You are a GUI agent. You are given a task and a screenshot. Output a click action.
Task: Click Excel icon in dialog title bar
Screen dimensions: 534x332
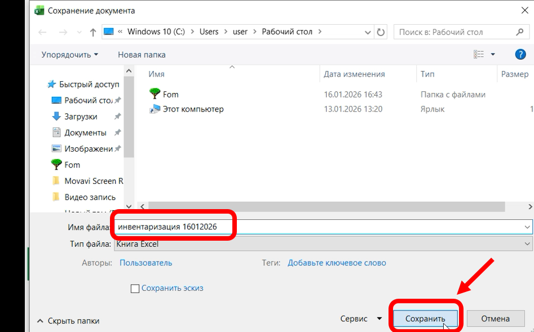pos(39,11)
